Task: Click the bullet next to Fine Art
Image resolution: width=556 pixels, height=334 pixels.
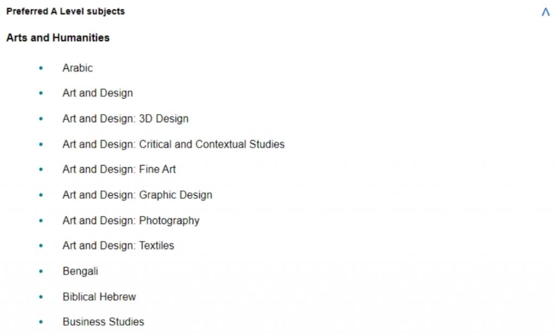Action: (x=41, y=170)
